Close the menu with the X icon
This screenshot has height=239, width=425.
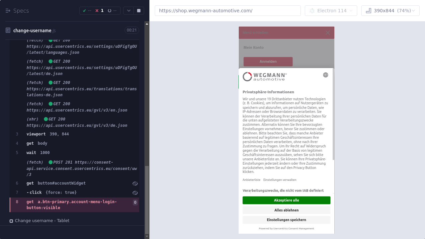327,33
